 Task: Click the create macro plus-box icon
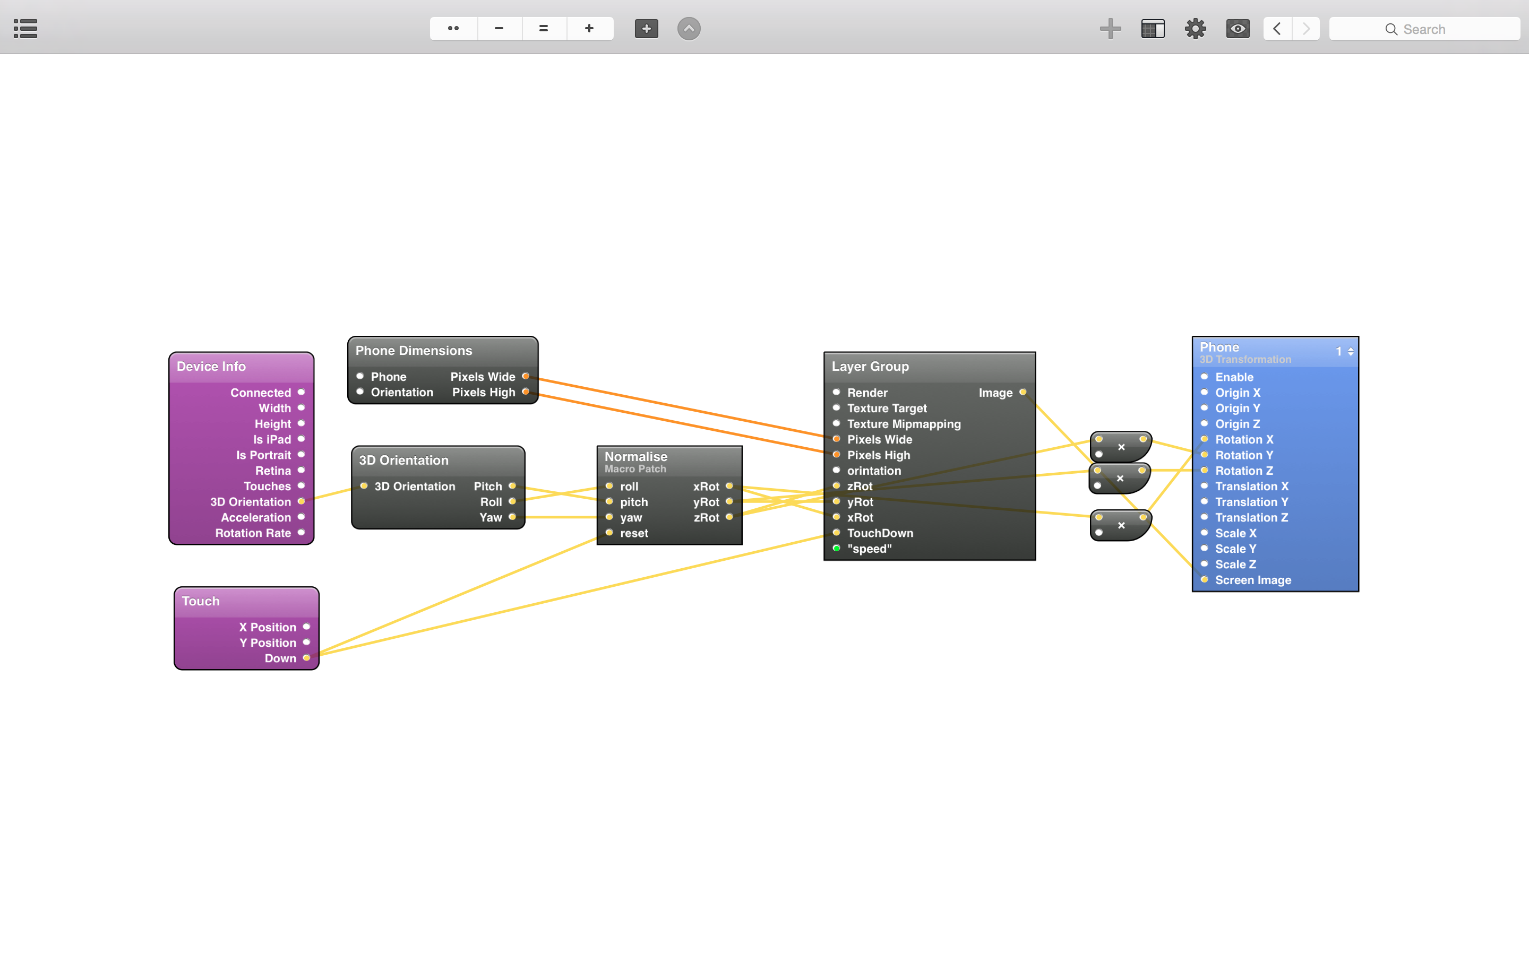pyautogui.click(x=646, y=29)
